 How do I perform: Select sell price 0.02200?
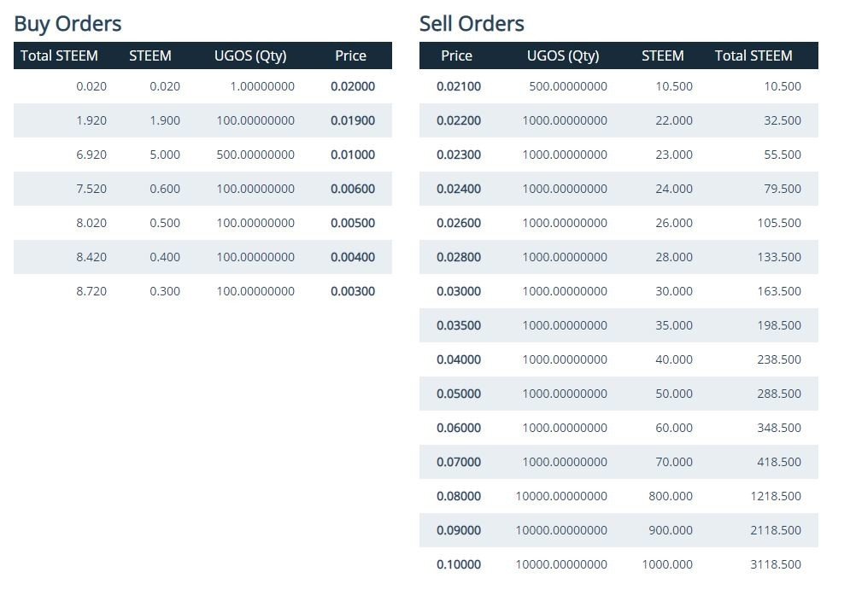tap(459, 120)
